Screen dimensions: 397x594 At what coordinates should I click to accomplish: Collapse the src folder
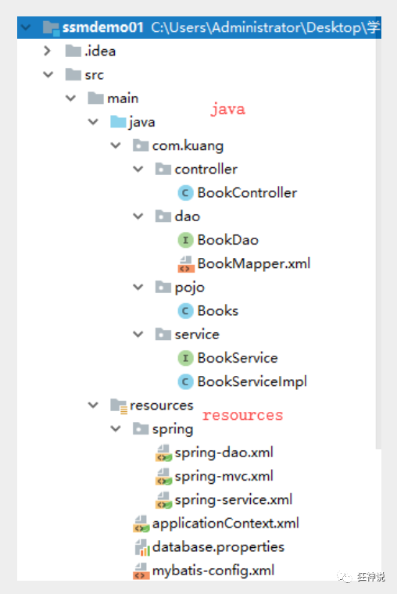[48, 74]
